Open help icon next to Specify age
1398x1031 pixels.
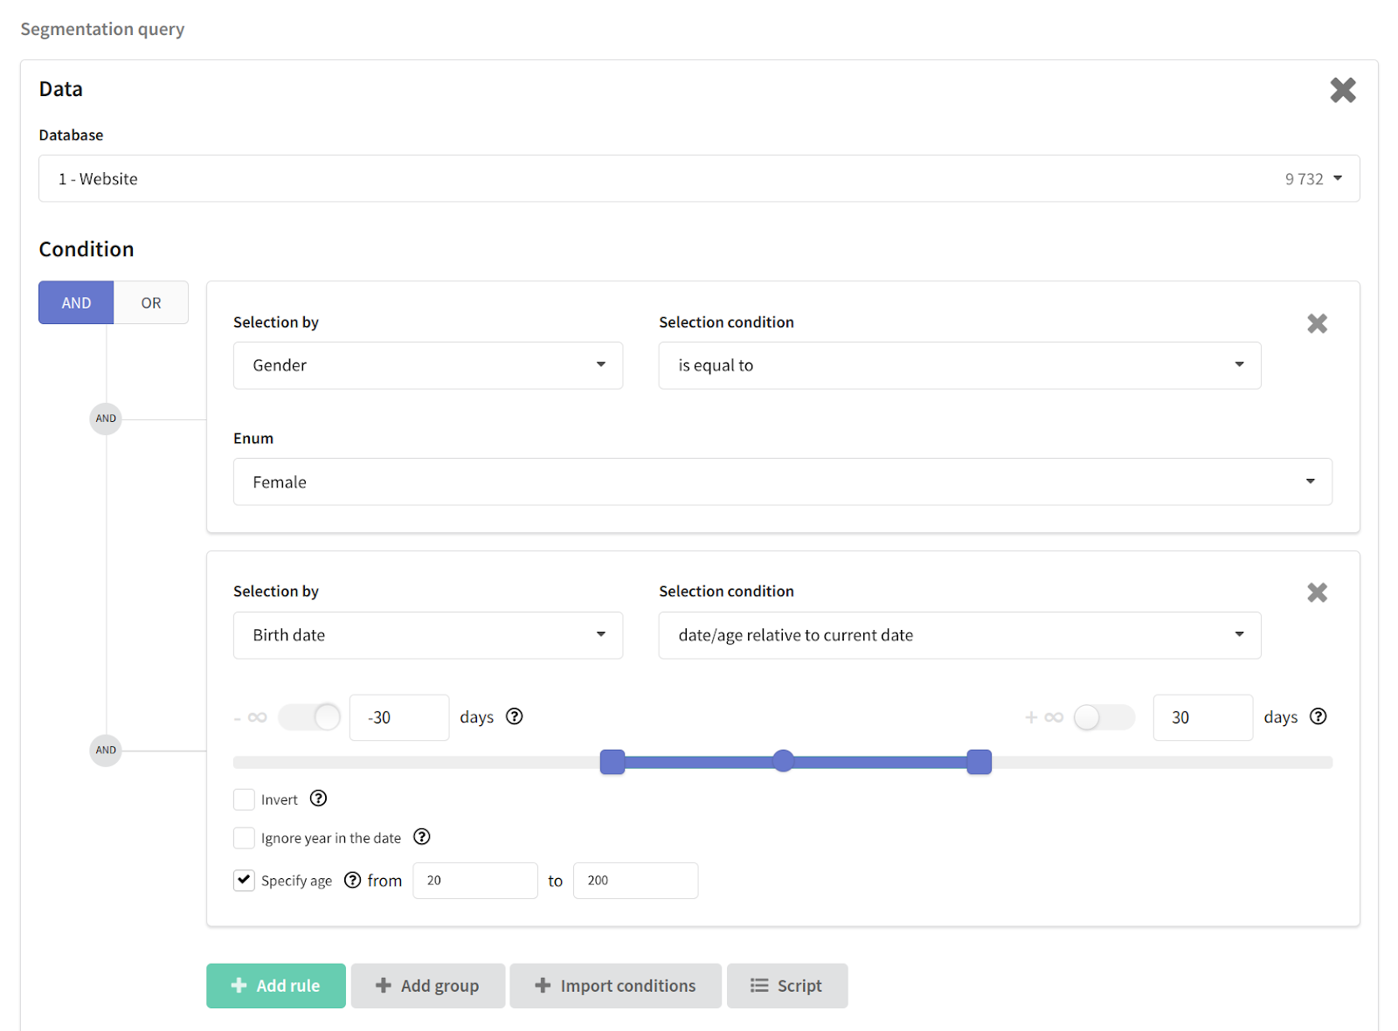pos(352,880)
